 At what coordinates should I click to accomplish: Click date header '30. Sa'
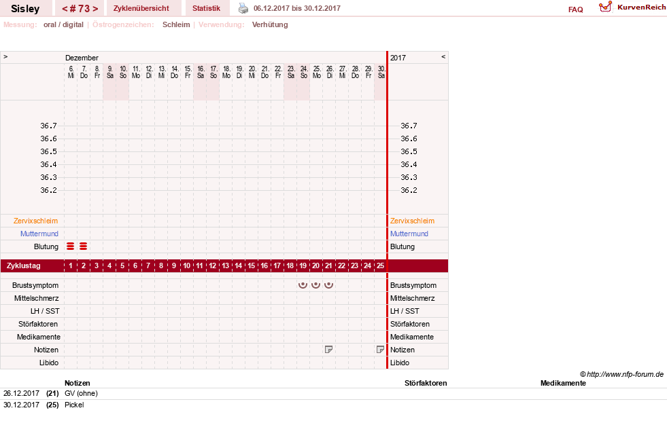point(381,72)
